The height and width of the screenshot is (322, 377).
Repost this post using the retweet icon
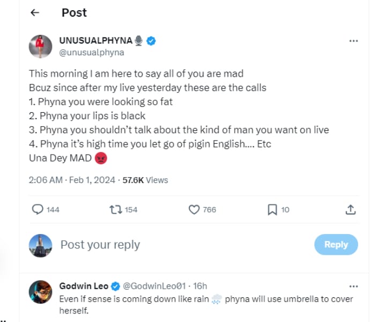[115, 209]
